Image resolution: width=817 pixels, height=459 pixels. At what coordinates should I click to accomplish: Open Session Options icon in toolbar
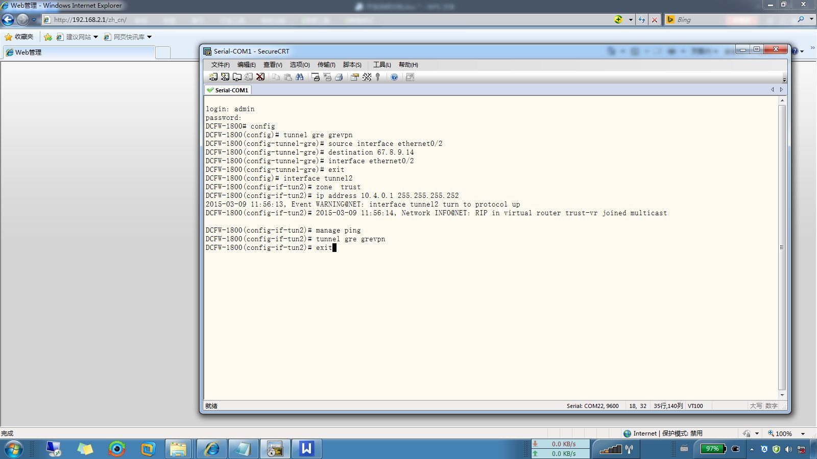354,77
